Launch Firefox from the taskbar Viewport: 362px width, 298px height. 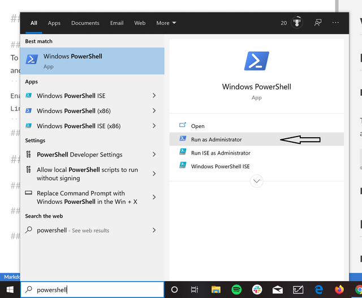[339, 290]
